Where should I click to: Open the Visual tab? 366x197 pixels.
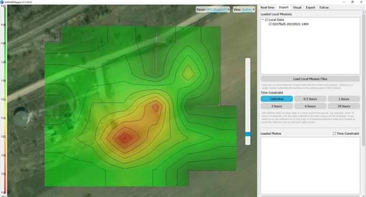click(297, 8)
